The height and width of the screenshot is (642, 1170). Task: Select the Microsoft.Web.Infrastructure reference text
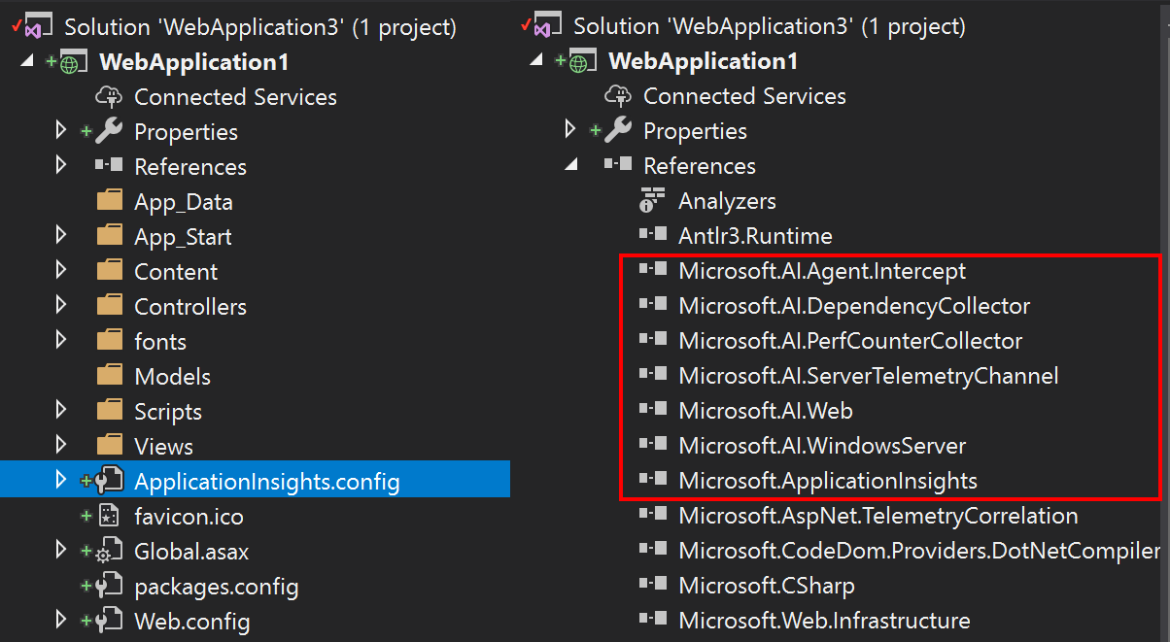[824, 620]
